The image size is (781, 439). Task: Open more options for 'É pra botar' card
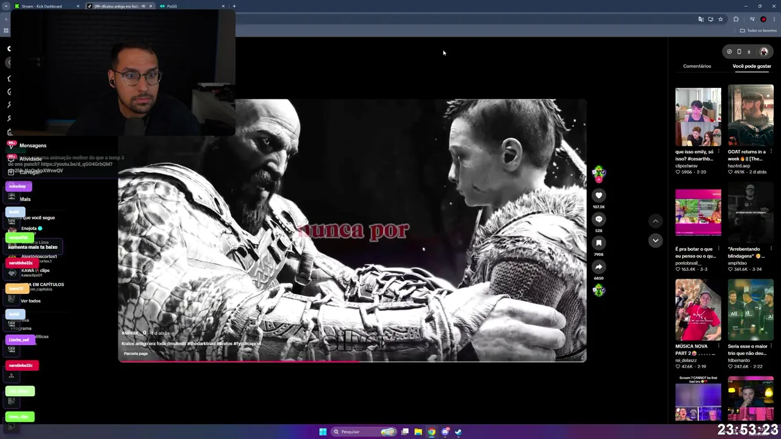point(718,249)
